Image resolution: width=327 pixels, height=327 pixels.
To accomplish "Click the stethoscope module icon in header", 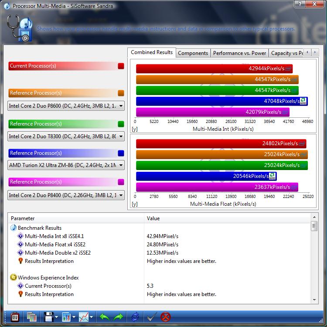I will pyautogui.click(x=19, y=28).
